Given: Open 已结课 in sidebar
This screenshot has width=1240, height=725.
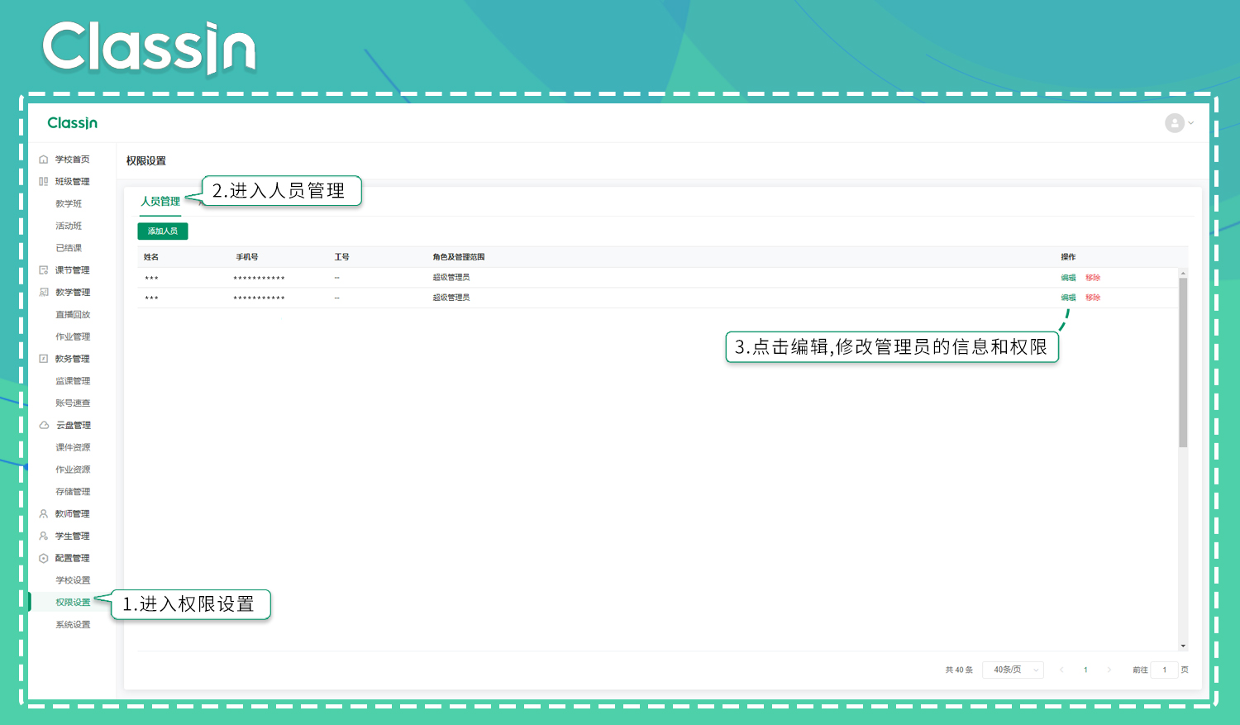Looking at the screenshot, I should 69,248.
